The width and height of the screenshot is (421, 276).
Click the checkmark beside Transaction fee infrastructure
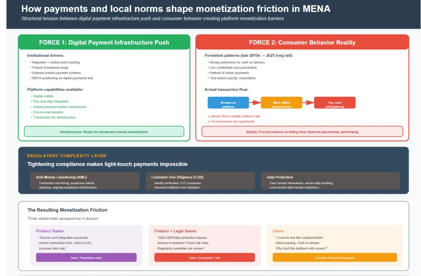tap(31, 118)
